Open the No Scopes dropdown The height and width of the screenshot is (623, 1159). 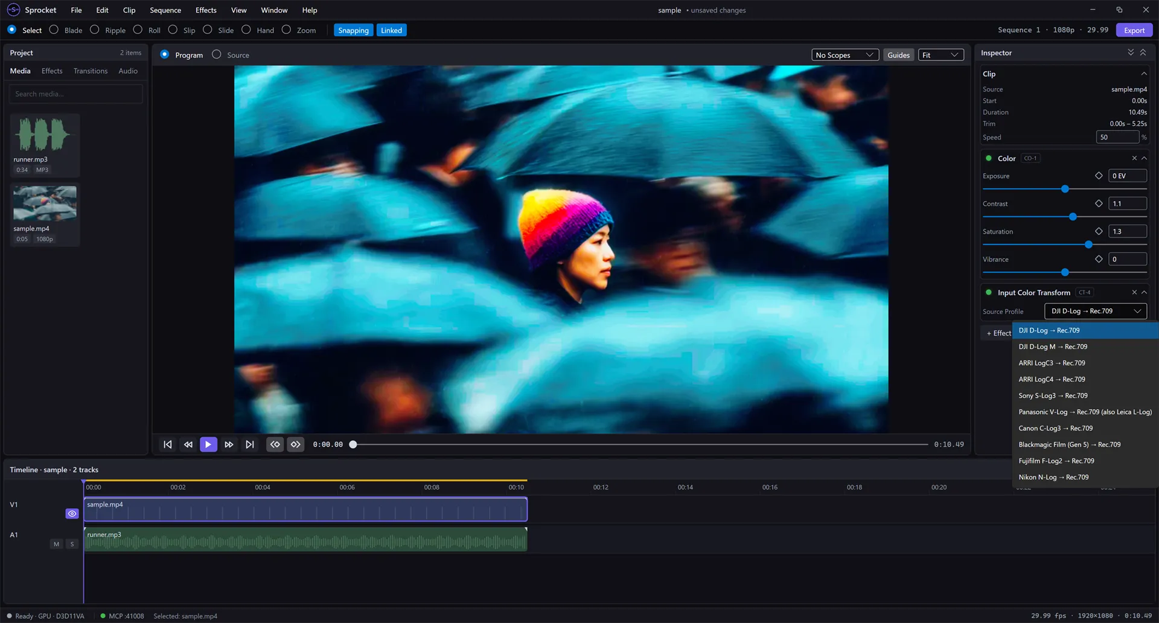tap(845, 55)
